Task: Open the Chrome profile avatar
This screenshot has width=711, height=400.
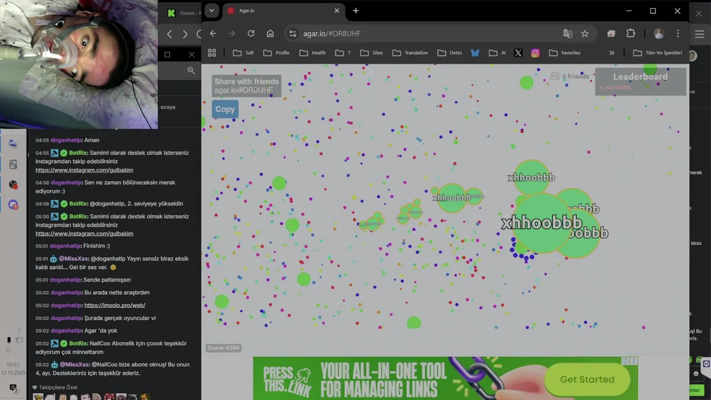Action: (659, 33)
